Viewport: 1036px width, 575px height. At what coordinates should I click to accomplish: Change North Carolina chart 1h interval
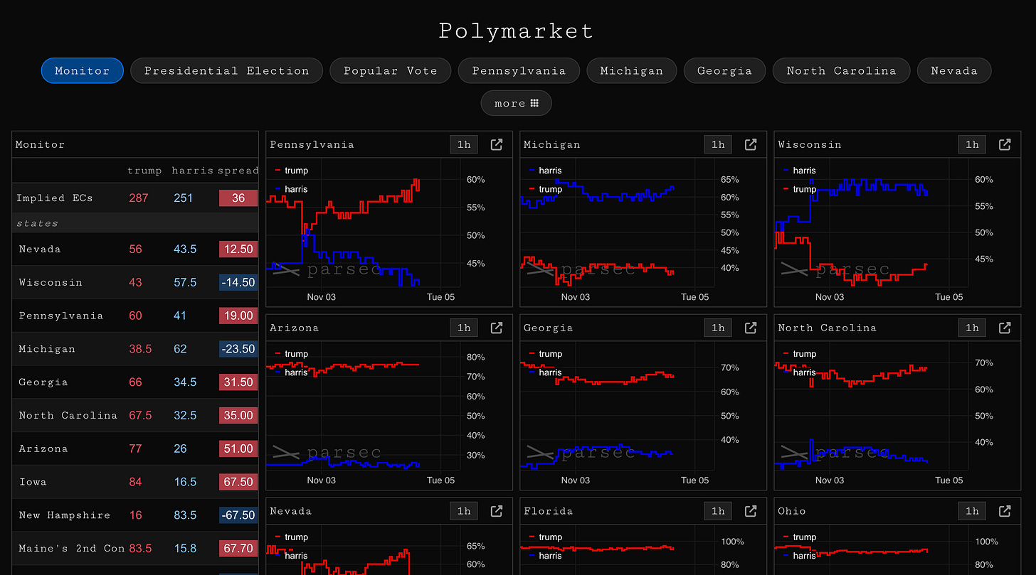coord(972,328)
